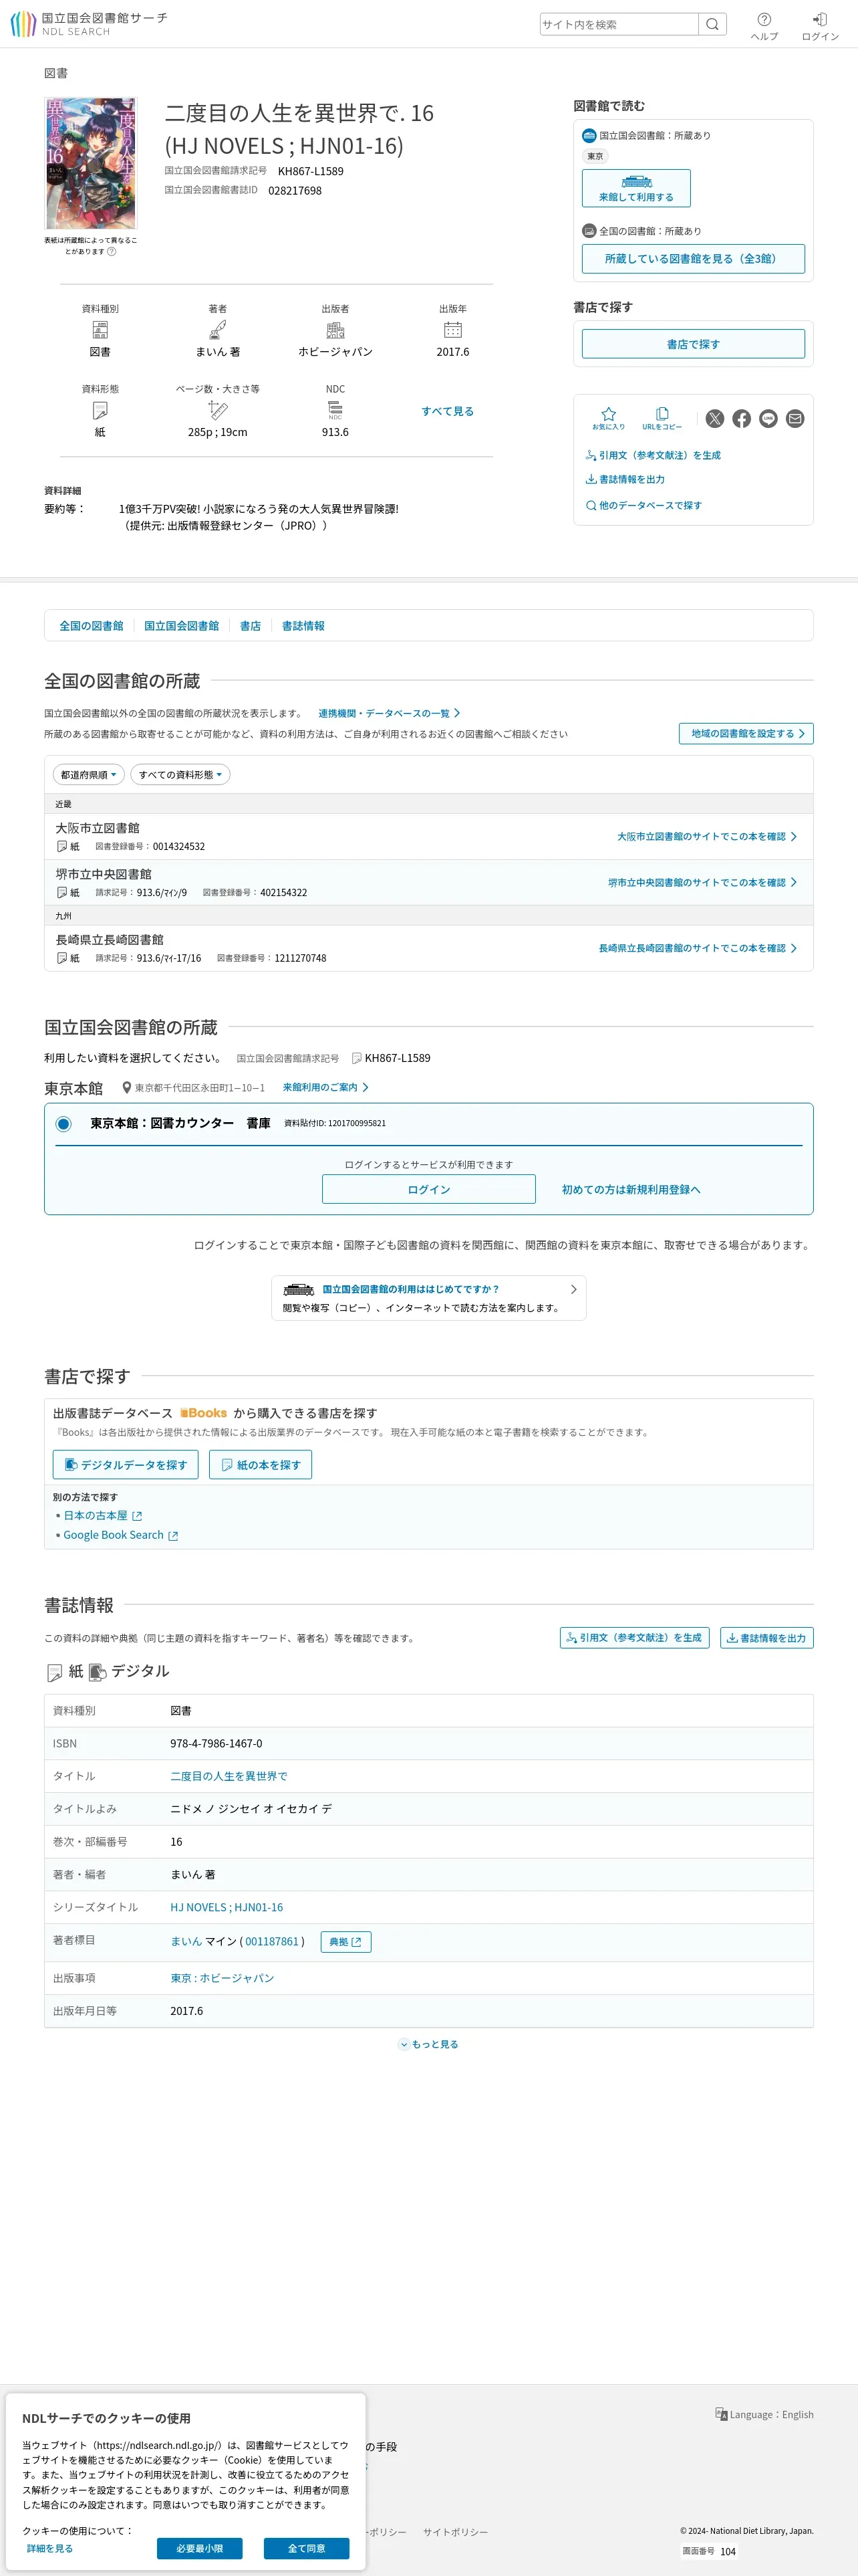Select 東京本館 図書カウンター radio button
Viewport: 858px width, 2576px height.
64,1124
